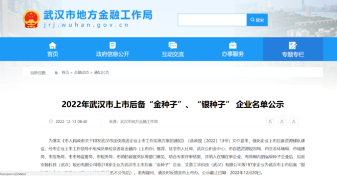Click the 政府信息公开 document icon
Image resolution: width=337 pixels, height=181 pixels.
pos(113,45)
